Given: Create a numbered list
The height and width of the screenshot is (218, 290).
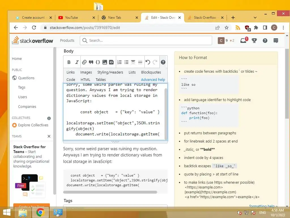Looking at the screenshot, I should pos(120,62).
